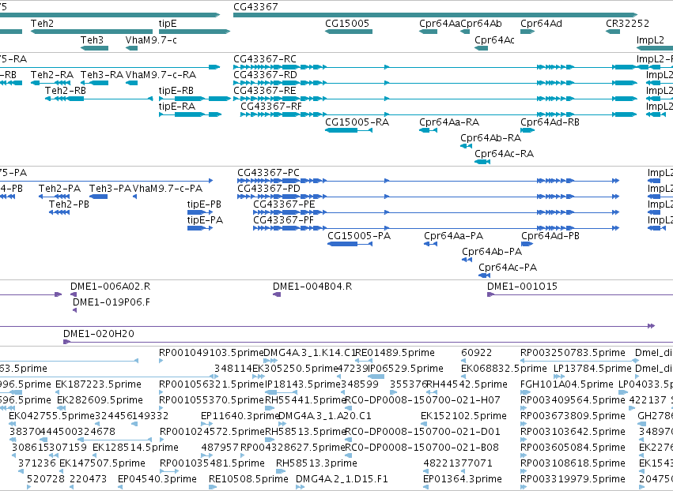Click the DME1-019P06.F clone label
This screenshot has width=673, height=491.
tap(112, 302)
